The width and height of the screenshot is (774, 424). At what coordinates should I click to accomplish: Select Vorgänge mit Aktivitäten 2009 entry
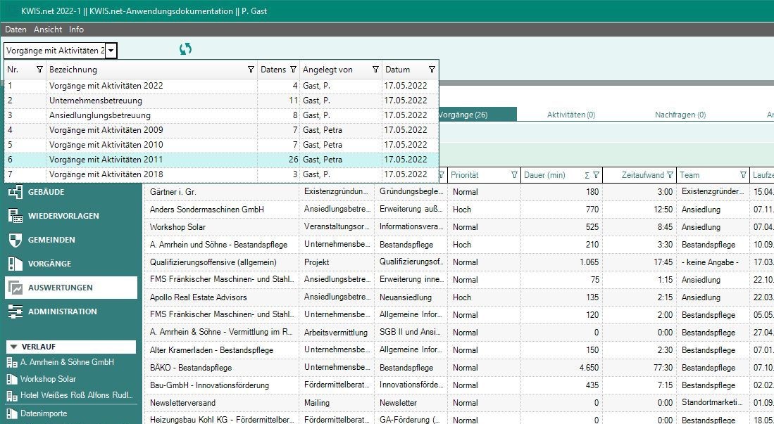click(221, 130)
